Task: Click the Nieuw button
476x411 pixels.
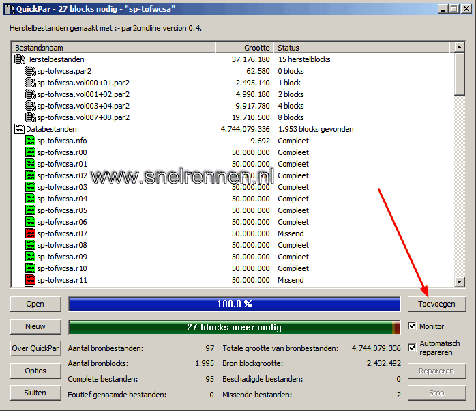Action: pos(35,326)
